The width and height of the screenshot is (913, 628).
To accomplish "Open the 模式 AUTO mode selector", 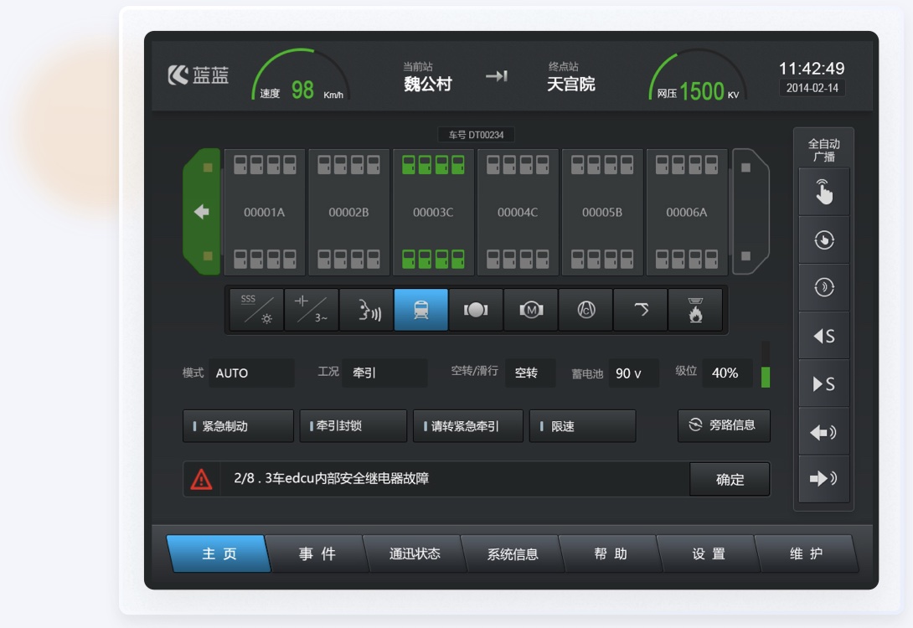I will [x=251, y=373].
